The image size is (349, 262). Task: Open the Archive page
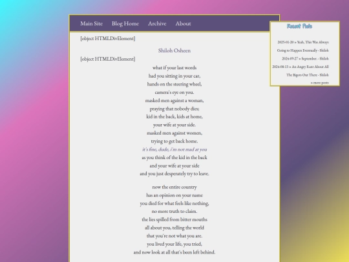(x=157, y=24)
